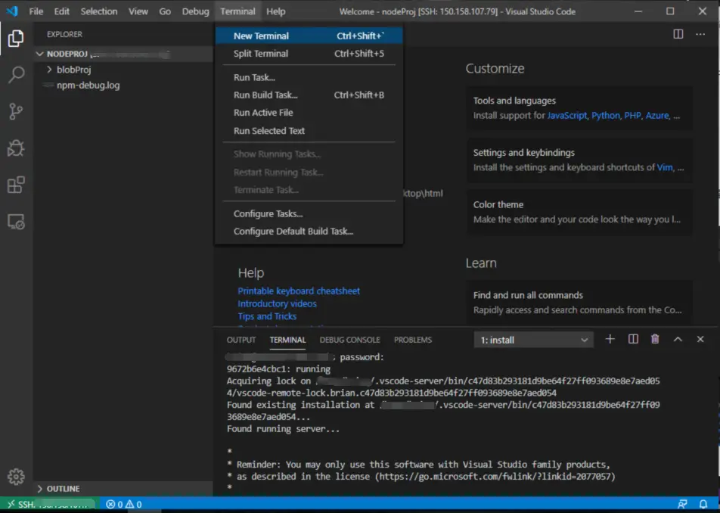
Task: Kill terminal with the trash icon
Action: pyautogui.click(x=655, y=340)
